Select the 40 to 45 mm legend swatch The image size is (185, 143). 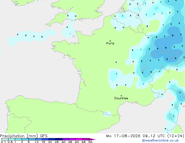click(79, 139)
